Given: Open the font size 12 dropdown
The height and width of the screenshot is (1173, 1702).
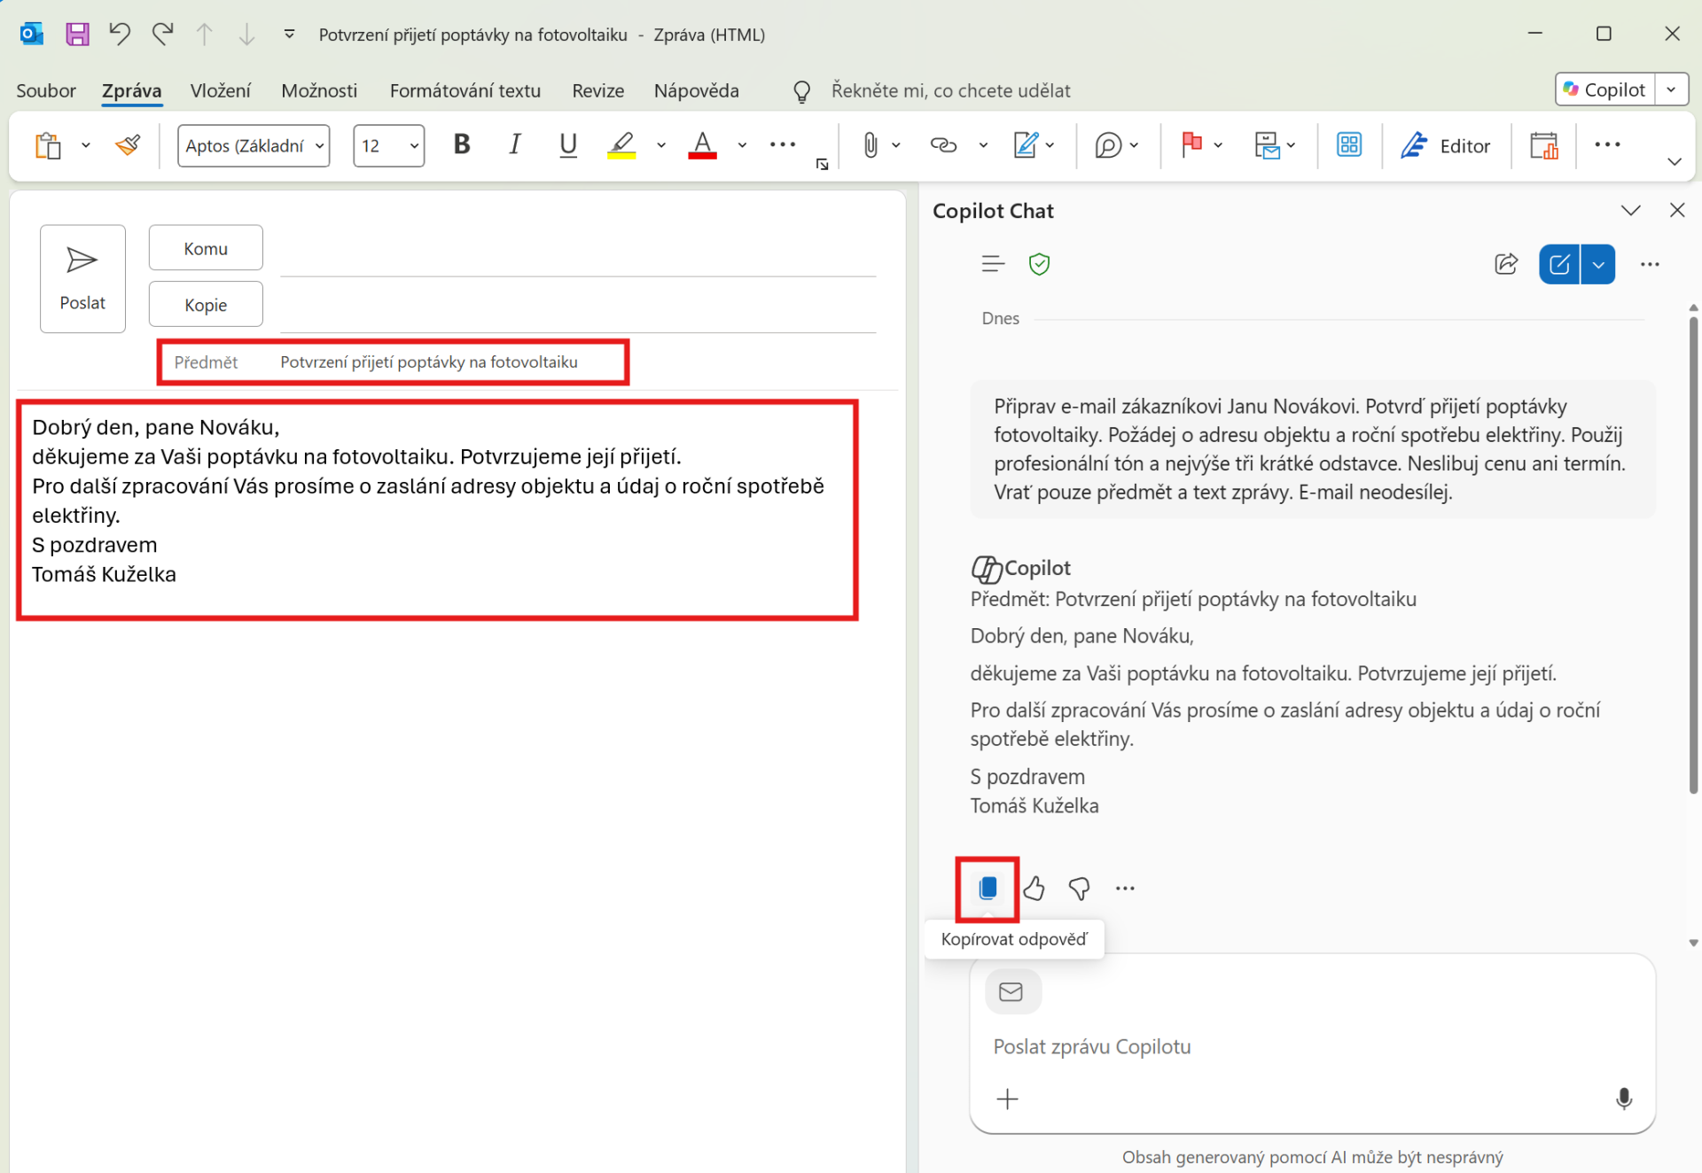Looking at the screenshot, I should coord(414,146).
